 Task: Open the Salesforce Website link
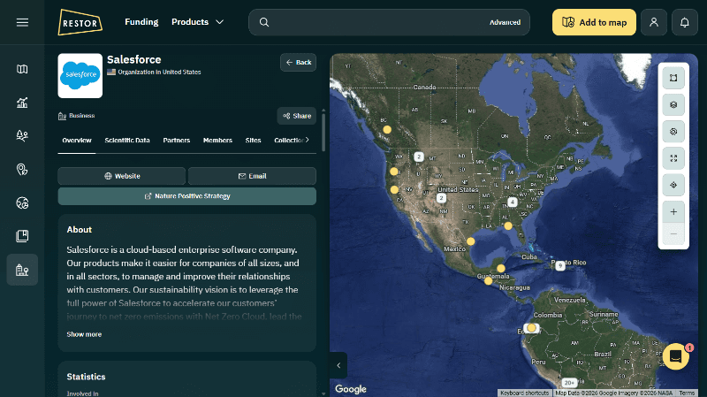tap(122, 176)
